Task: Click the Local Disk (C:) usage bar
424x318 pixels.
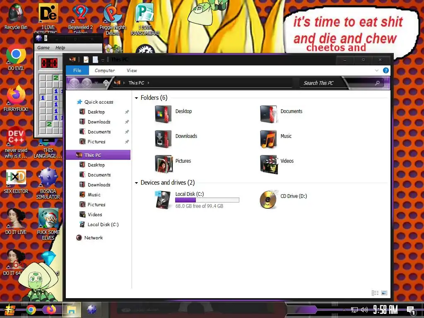Action: (207, 200)
